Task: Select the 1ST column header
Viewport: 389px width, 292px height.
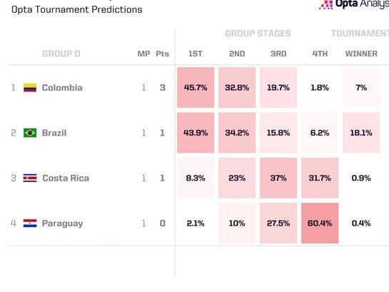Action: click(x=196, y=54)
